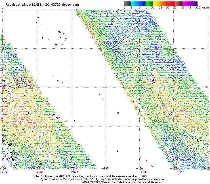210x184 pixels.
Task: Click the cyan-to-blue 5-15 knots legend swatch
Action: (138, 3)
